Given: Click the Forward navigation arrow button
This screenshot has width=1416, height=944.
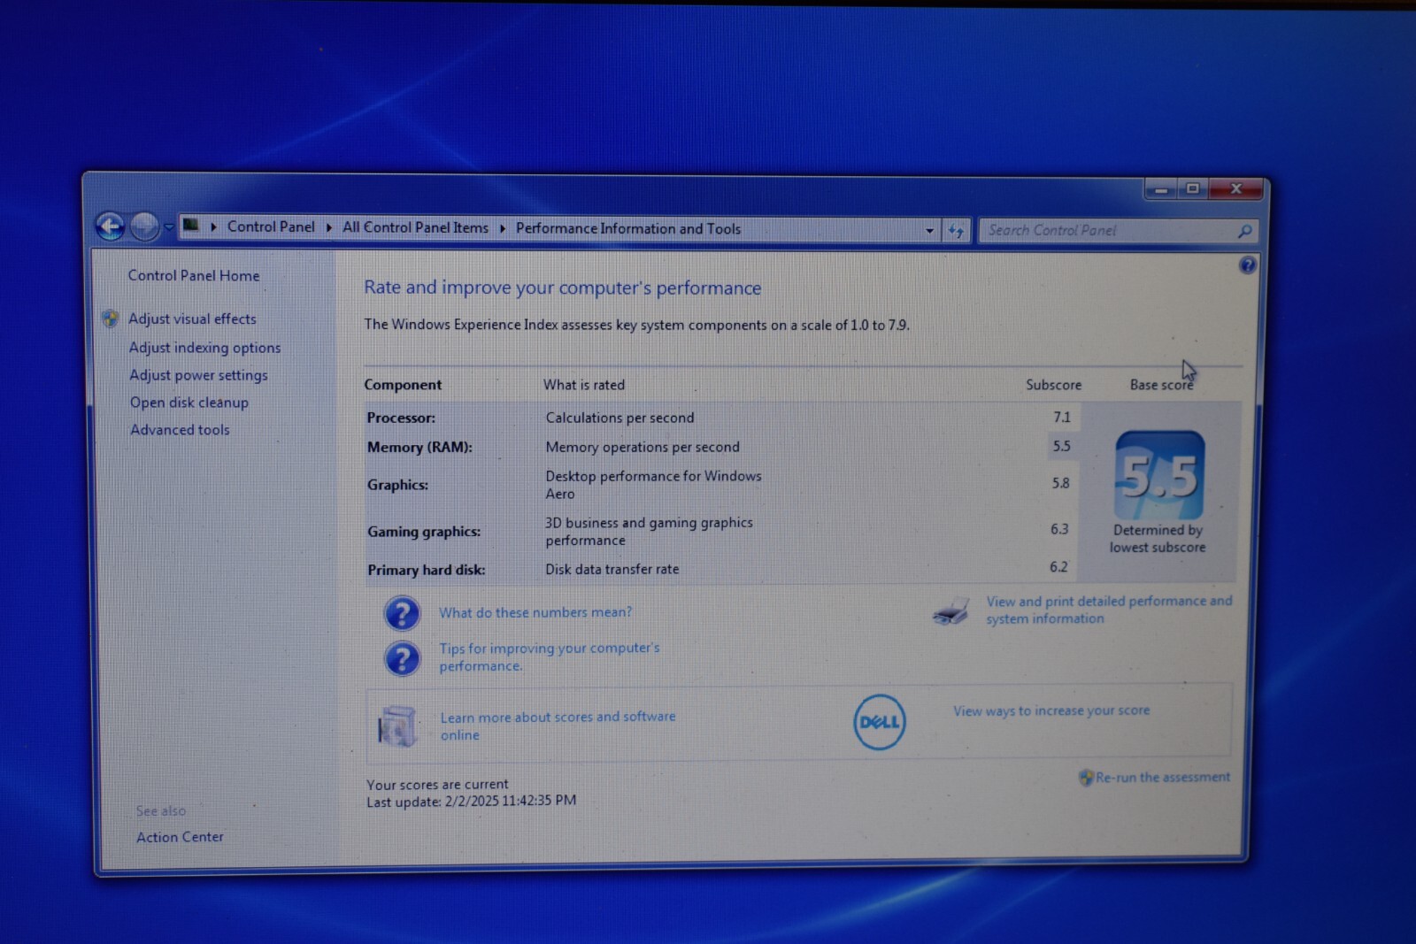Looking at the screenshot, I should click(x=144, y=226).
